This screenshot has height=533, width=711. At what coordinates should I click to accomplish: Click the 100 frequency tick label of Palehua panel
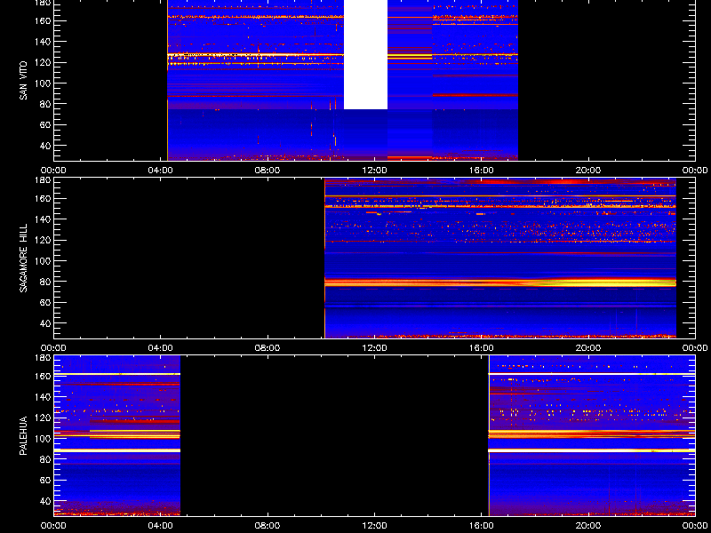[x=43, y=439]
